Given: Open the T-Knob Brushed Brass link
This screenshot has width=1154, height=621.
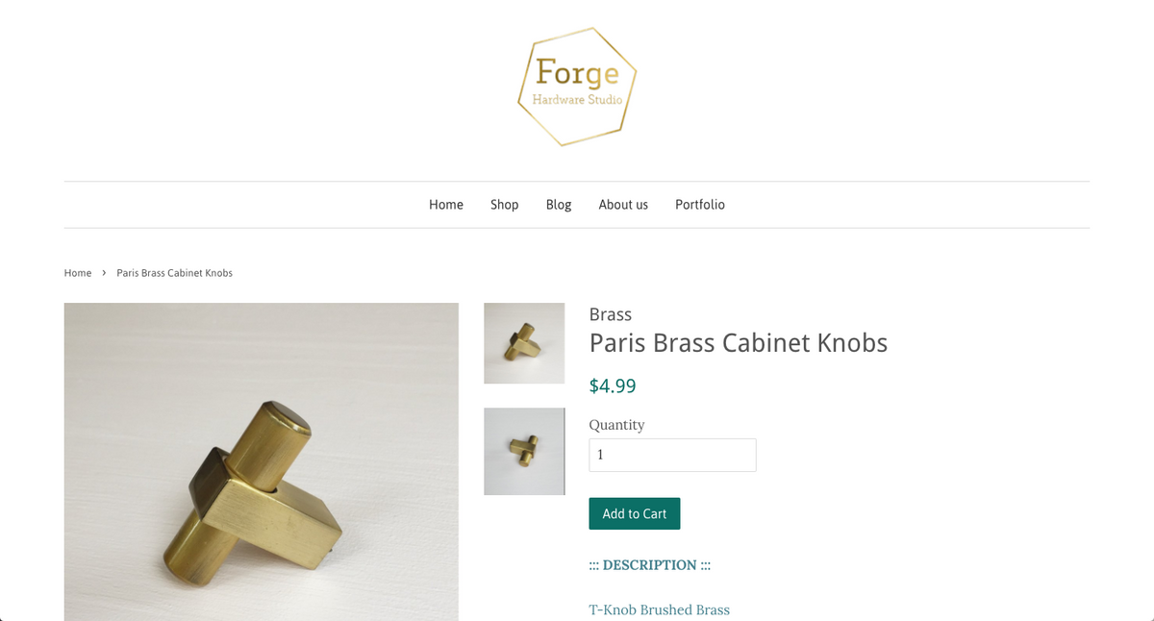Looking at the screenshot, I should (660, 609).
